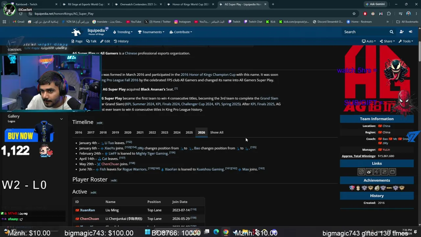Open the Twitch Chat bookmark
Image resolution: width=421 pixels, height=237 pixels.
point(253,22)
